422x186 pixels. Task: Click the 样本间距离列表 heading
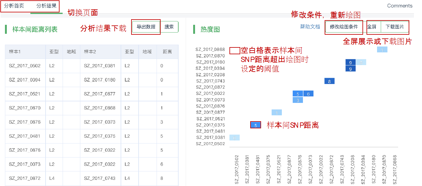pos(35,29)
